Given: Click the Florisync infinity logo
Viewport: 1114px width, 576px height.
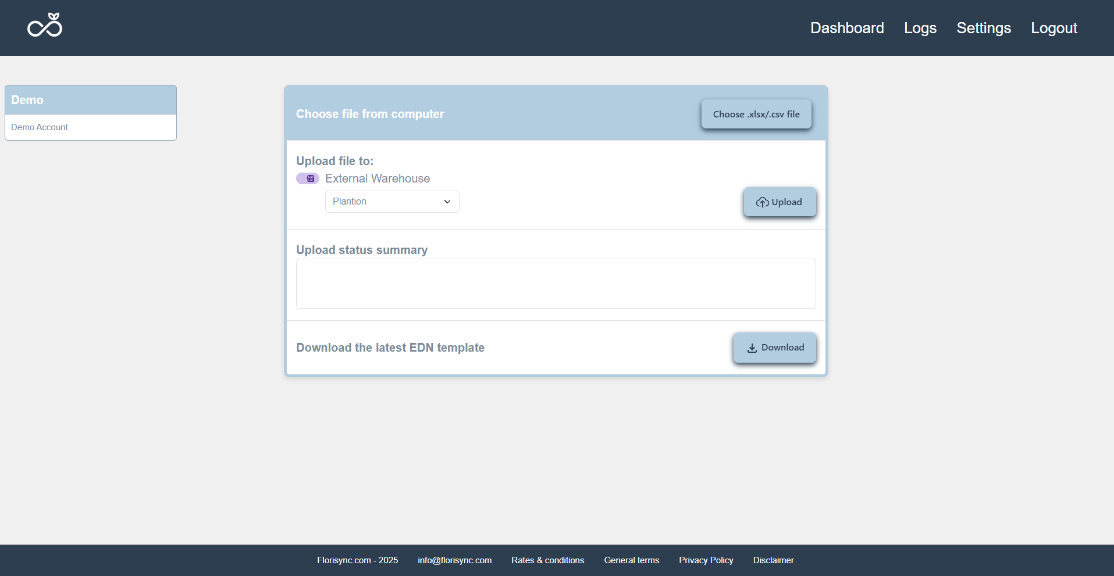Looking at the screenshot, I should click(45, 26).
